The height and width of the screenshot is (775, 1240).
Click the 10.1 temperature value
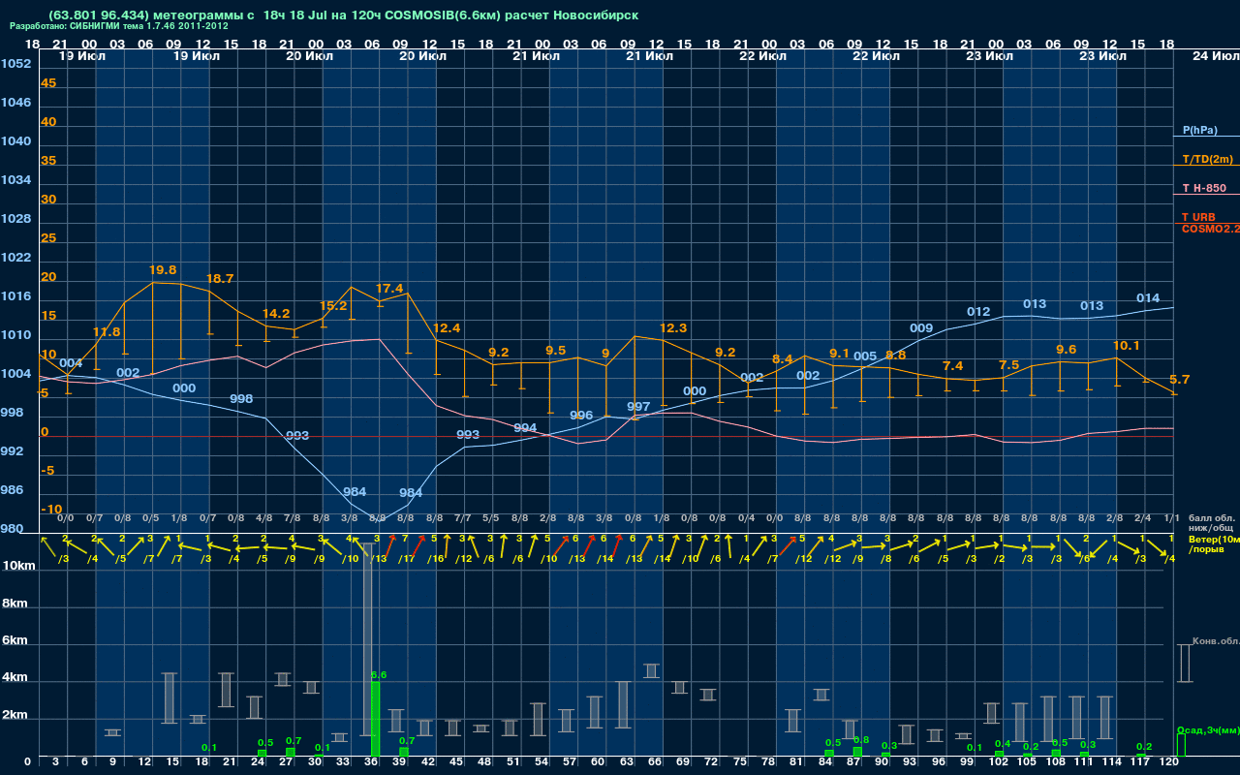pyautogui.click(x=1126, y=346)
